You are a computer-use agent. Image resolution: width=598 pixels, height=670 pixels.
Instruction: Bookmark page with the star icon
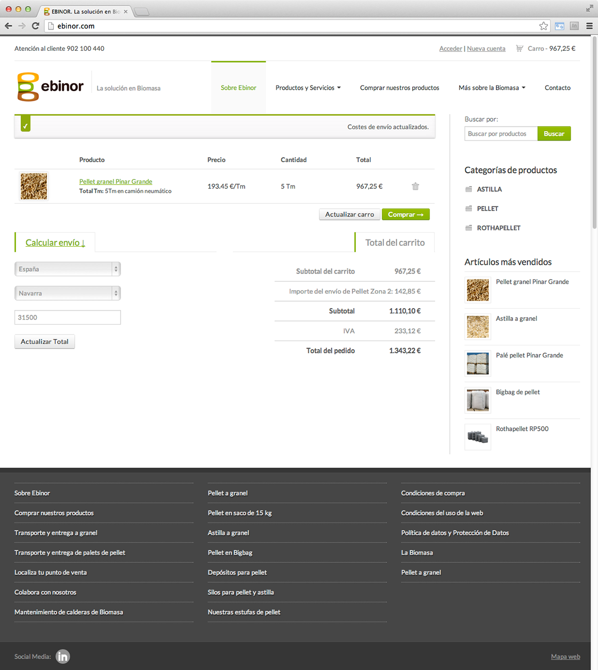pos(544,26)
